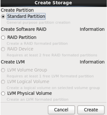Click the Create Partition section heading
This screenshot has height=115, width=107.
17,10
